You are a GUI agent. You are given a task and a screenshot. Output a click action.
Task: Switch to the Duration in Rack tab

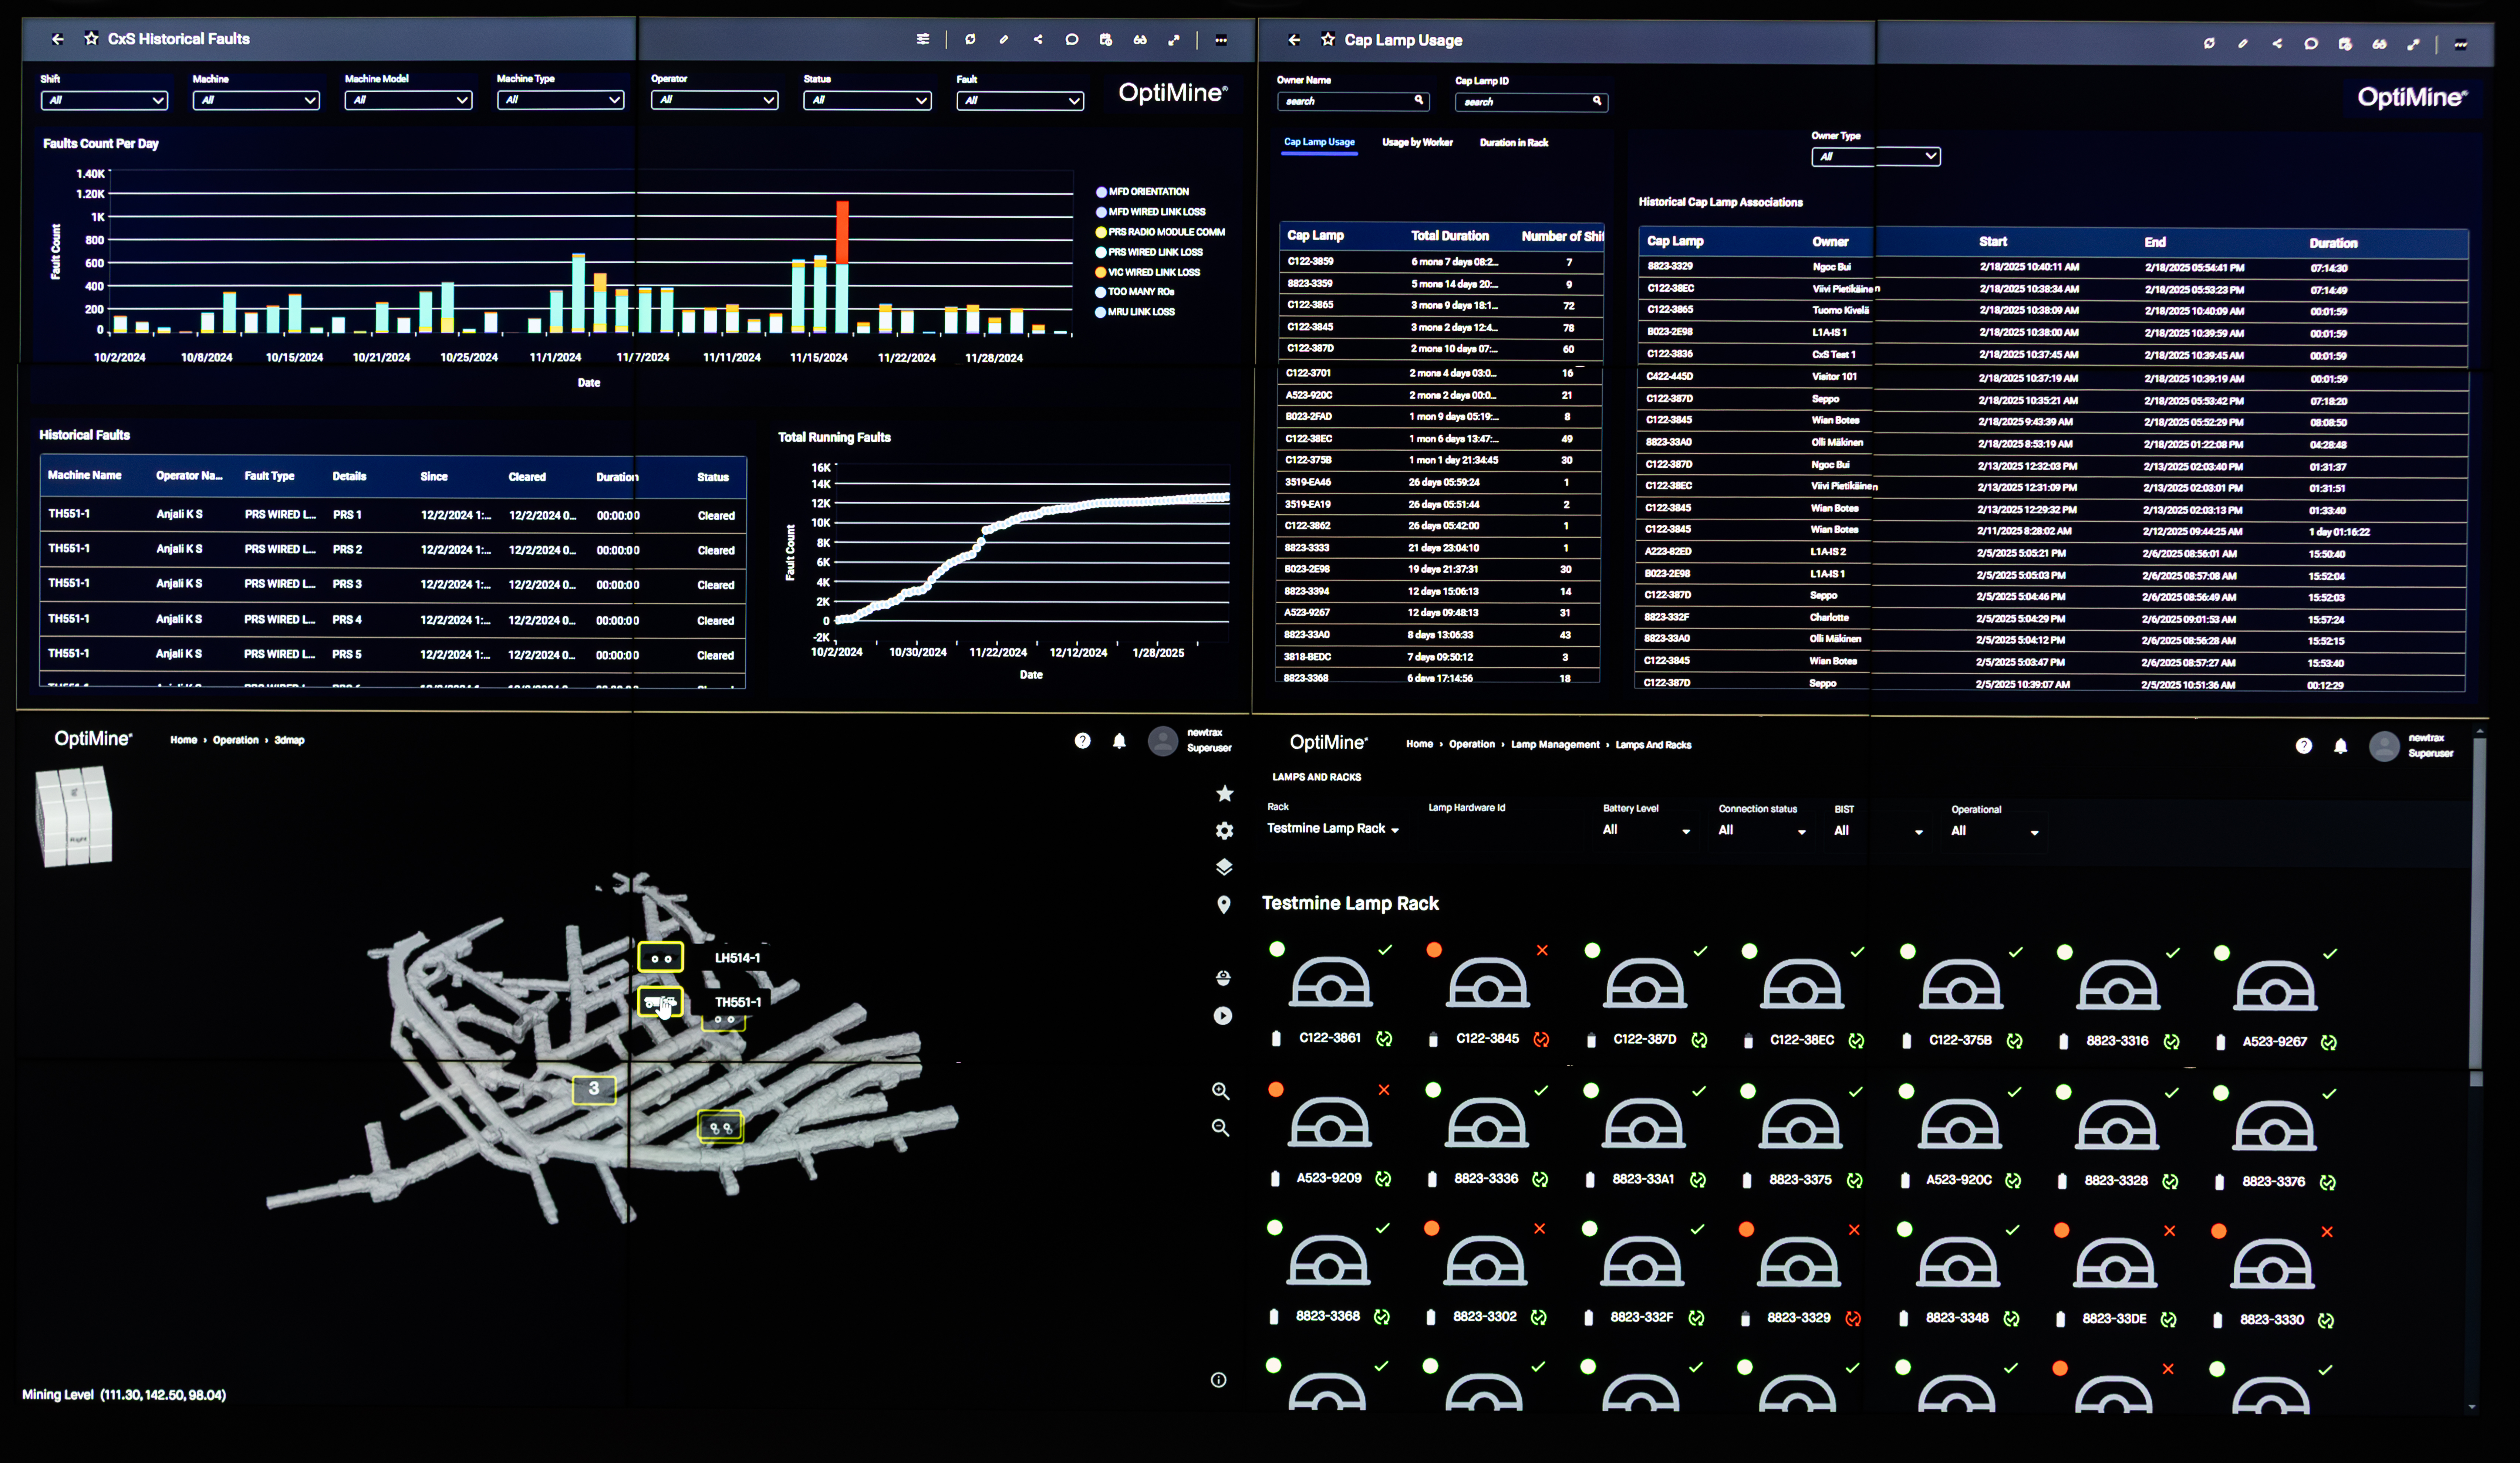1513,143
